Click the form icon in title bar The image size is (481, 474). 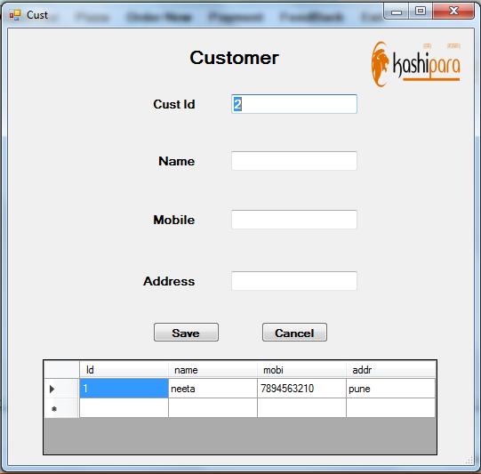click(15, 15)
